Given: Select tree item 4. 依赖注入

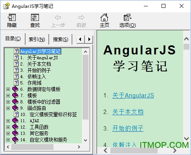Looking at the screenshot, I should (x=33, y=77).
